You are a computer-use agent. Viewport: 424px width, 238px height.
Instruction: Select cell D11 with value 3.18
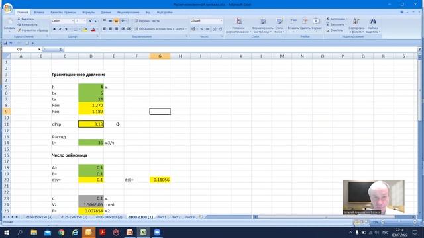[x=91, y=124]
